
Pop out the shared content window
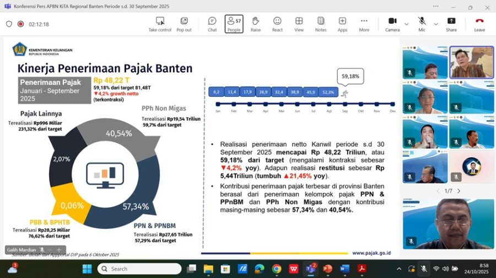tap(184, 24)
